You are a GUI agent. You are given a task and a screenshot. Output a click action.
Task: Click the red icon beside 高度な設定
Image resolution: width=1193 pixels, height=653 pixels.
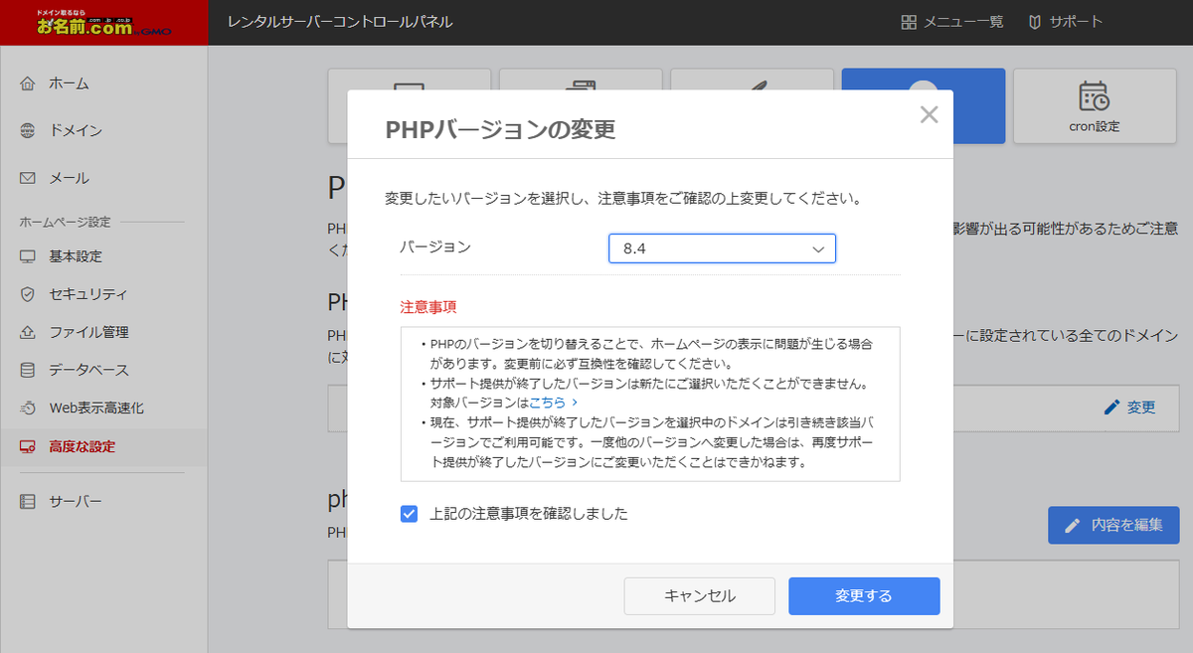tap(28, 447)
